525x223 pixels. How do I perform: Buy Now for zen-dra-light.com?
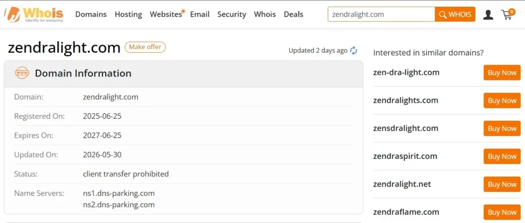tap(502, 73)
